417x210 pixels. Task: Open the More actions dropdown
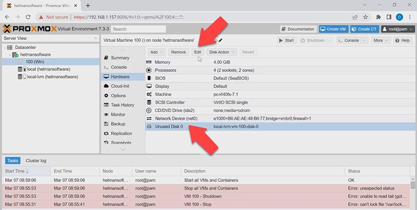pos(380,40)
